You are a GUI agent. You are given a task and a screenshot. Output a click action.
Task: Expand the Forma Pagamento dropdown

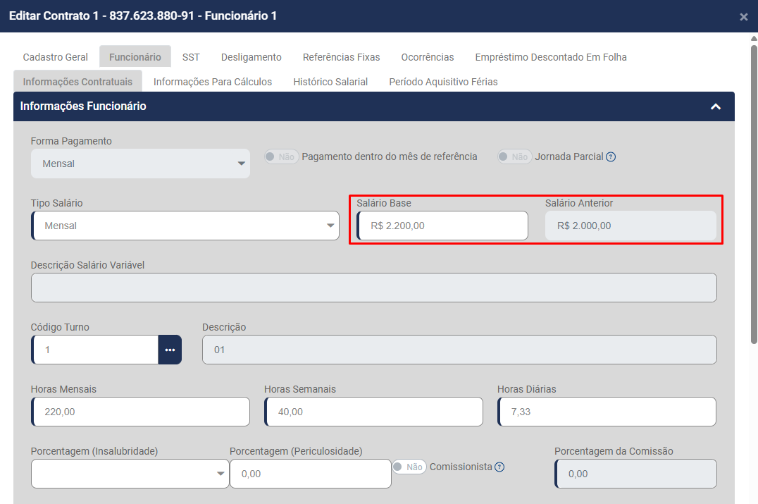[140, 164]
